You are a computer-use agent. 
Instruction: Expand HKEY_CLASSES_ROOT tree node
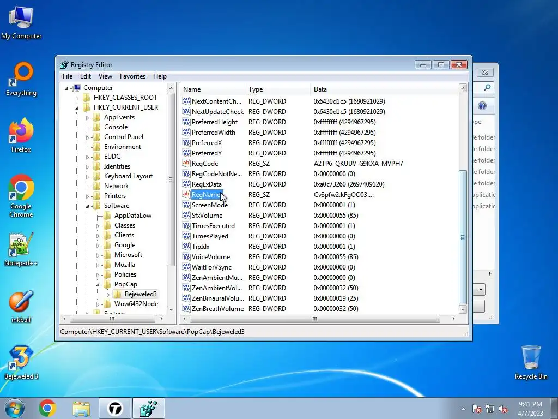[77, 98]
